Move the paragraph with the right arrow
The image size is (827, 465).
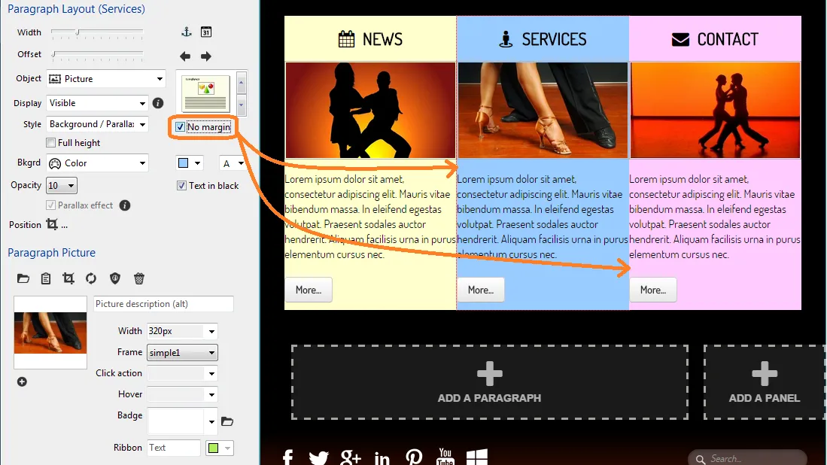tap(206, 56)
